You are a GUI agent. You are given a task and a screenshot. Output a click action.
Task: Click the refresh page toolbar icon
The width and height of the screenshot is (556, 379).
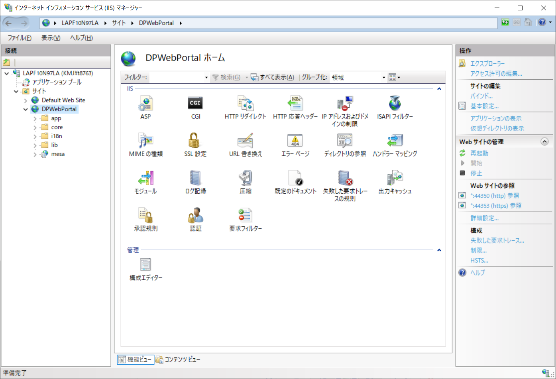[x=505, y=22]
